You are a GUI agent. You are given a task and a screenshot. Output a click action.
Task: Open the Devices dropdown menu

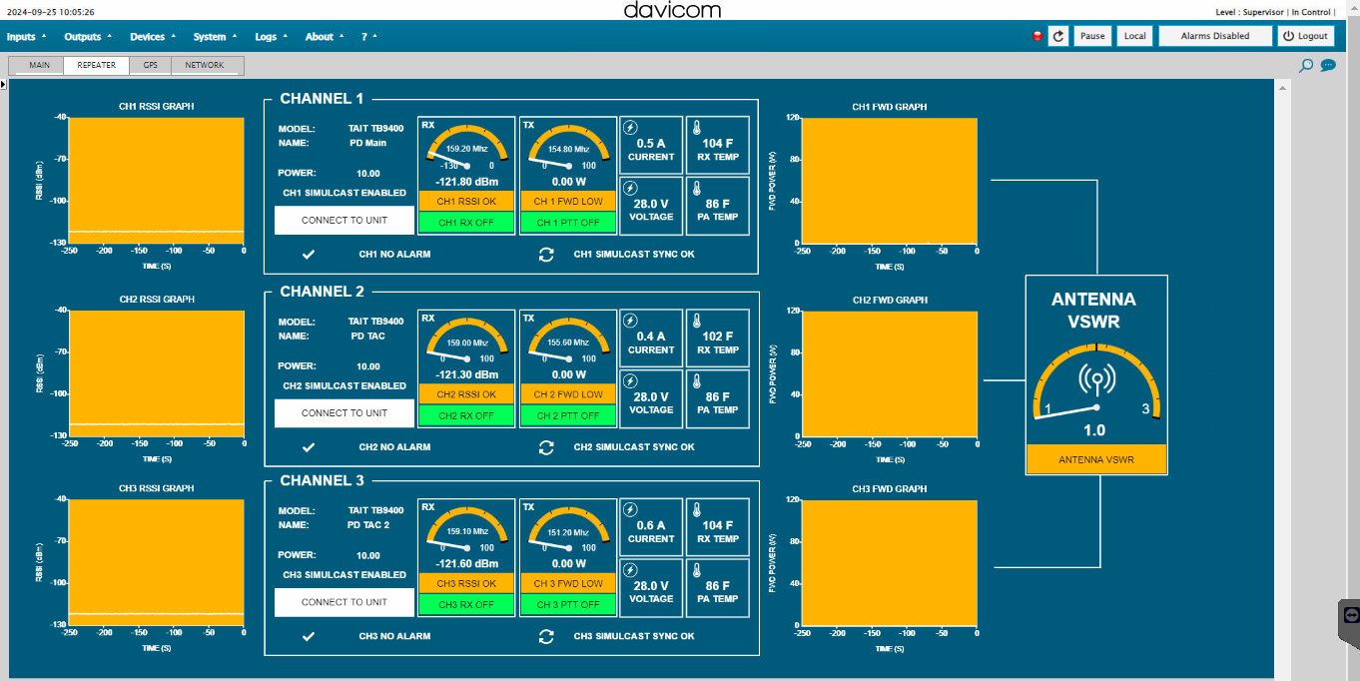pos(152,37)
